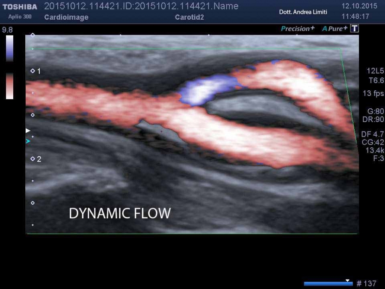This screenshot has height=289, width=385.
Task: Click the Cardioimage label in header
Action: [66, 17]
